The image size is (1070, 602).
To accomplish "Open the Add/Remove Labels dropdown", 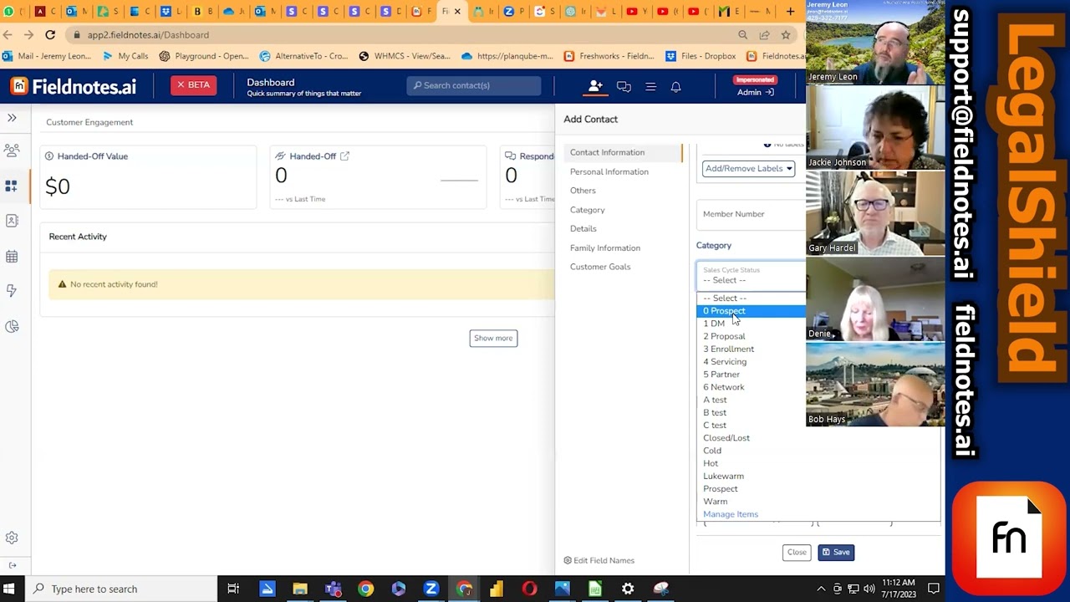I will [748, 169].
